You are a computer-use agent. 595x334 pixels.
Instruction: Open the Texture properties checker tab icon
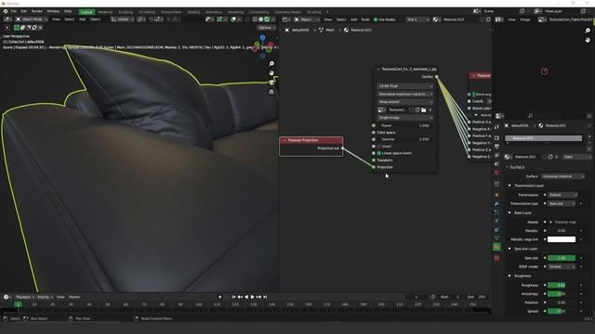(x=496, y=258)
